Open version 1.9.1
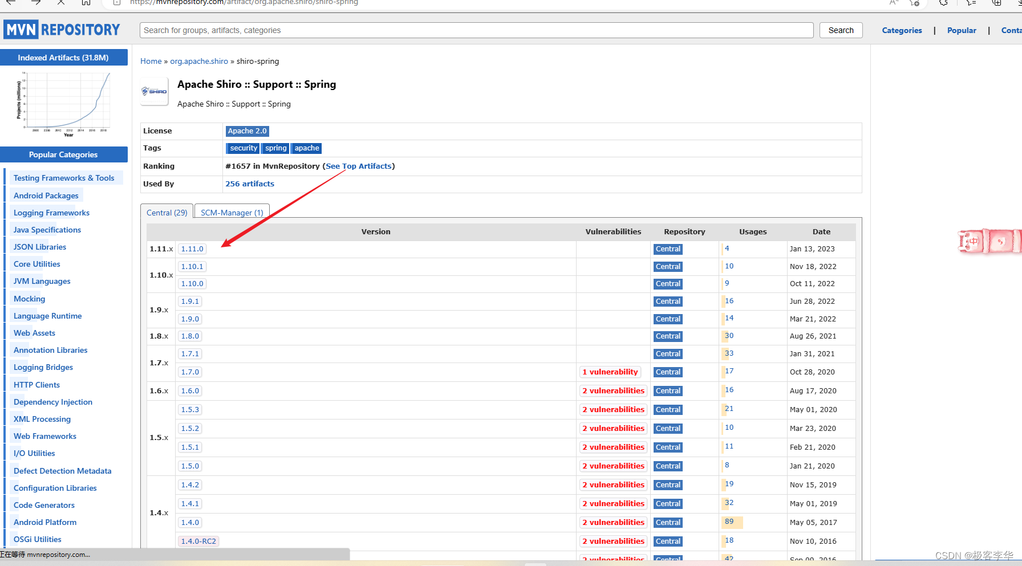This screenshot has width=1022, height=566. coord(190,302)
